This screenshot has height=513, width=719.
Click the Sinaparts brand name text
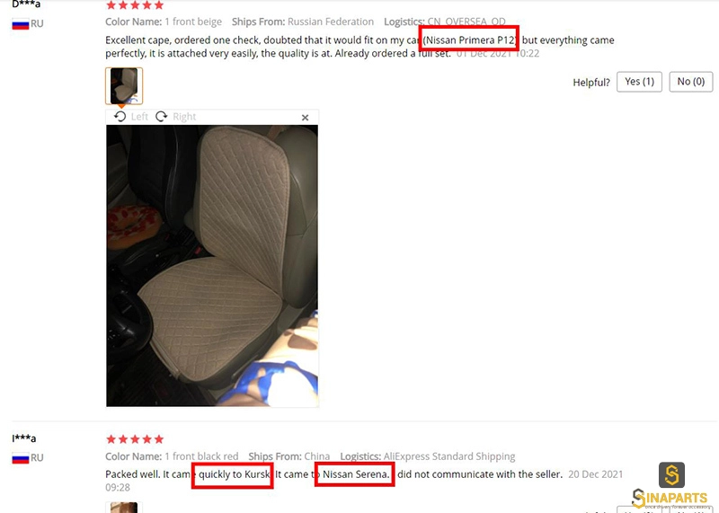[670, 499]
